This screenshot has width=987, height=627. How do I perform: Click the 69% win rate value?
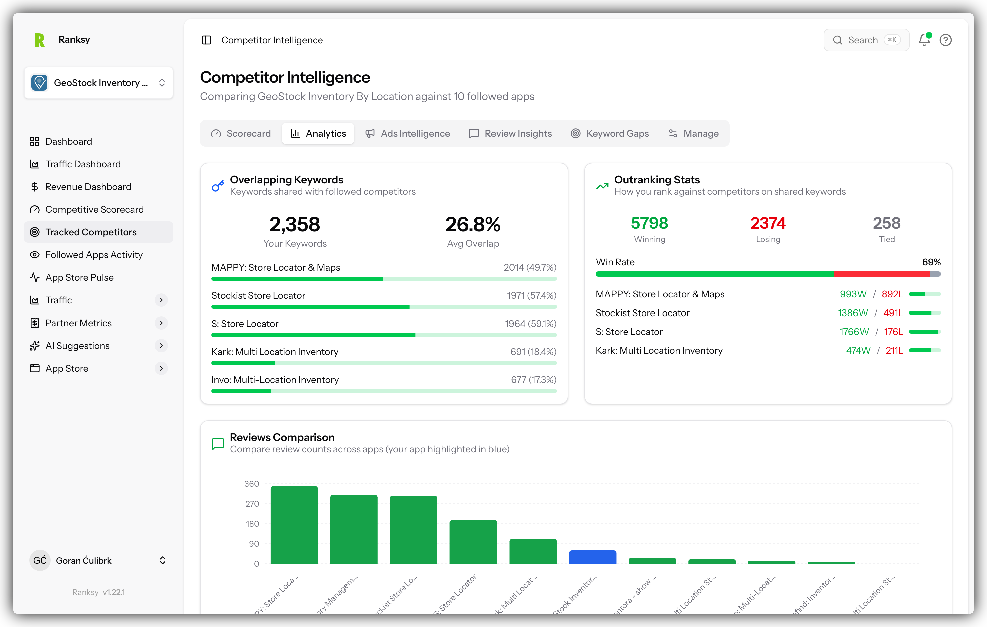pyautogui.click(x=931, y=262)
